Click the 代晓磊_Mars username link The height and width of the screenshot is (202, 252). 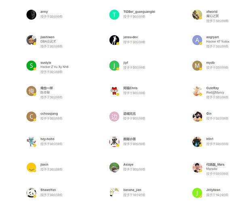215,164
